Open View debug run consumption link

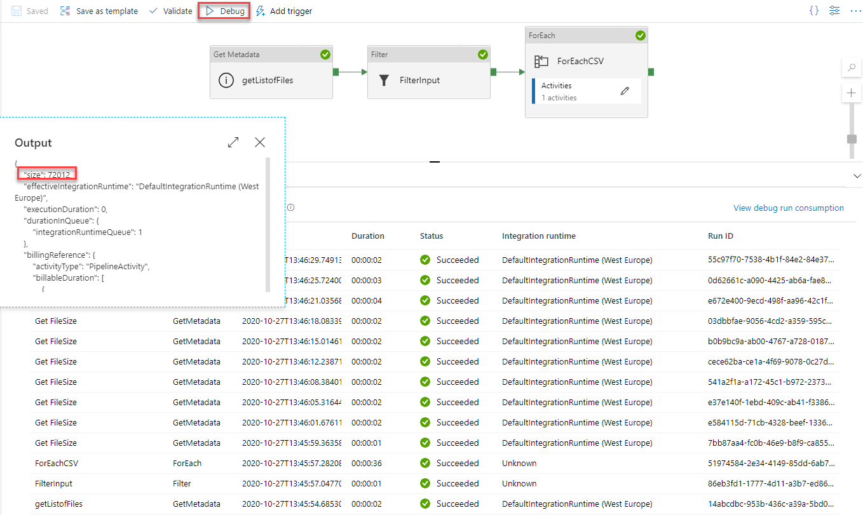click(789, 208)
